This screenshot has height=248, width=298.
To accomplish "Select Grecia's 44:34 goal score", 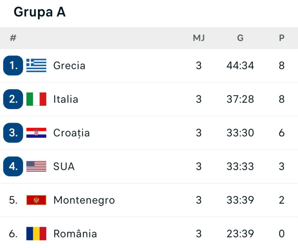I will pos(240,66).
